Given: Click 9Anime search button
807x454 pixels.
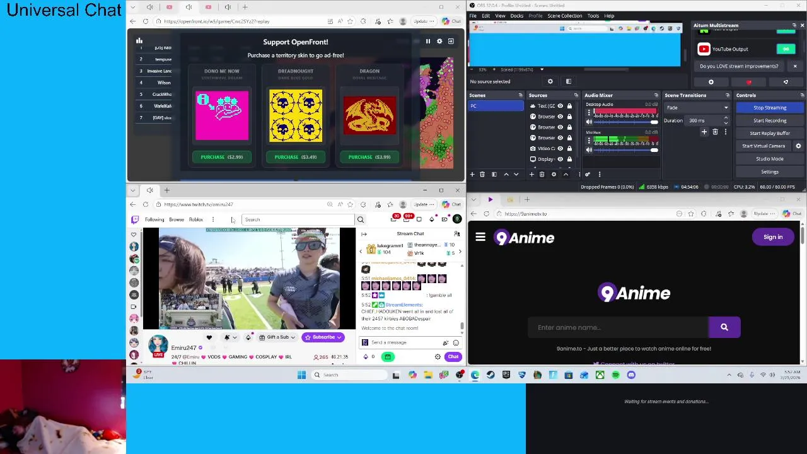Looking at the screenshot, I should click(724, 327).
